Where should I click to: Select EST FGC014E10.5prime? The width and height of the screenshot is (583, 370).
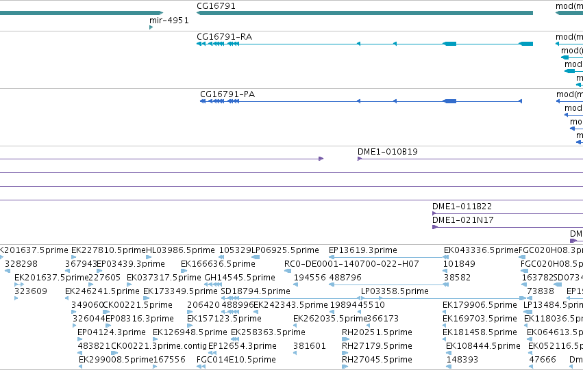pos(236,360)
